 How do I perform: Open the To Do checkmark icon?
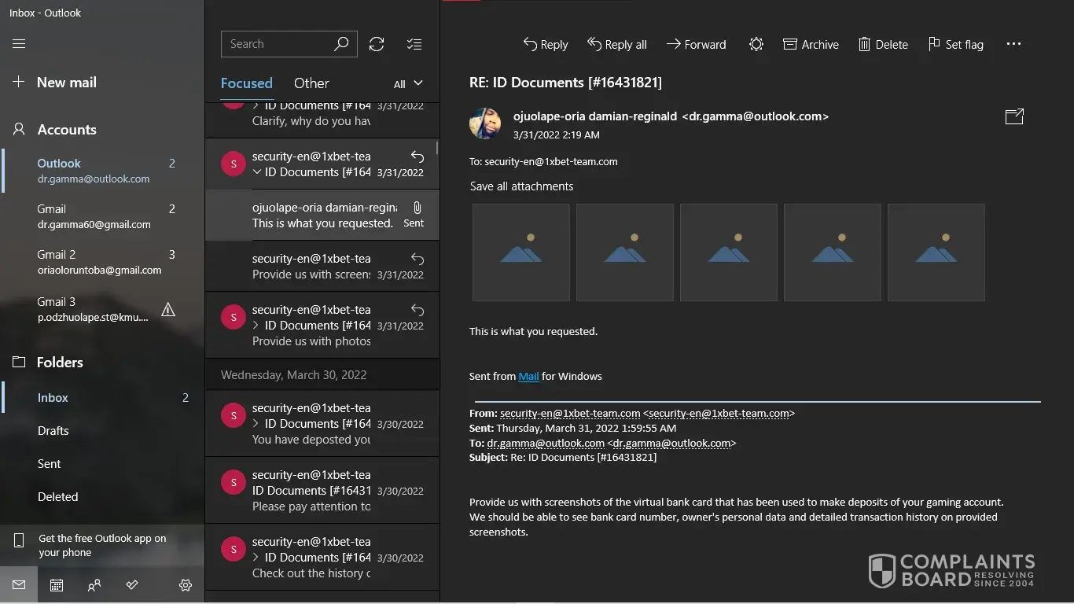point(132,585)
